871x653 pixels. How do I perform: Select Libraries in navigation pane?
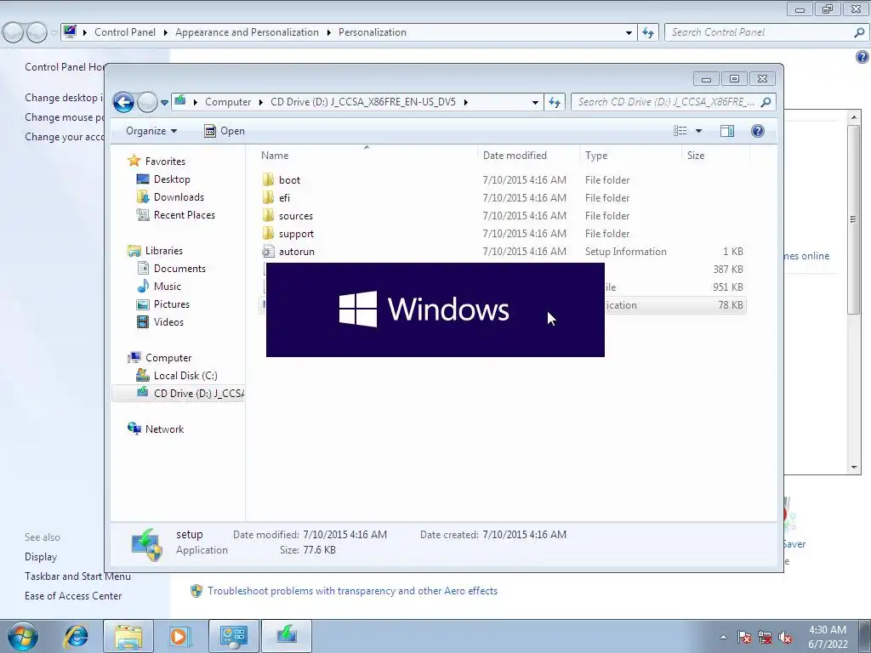pyautogui.click(x=164, y=251)
